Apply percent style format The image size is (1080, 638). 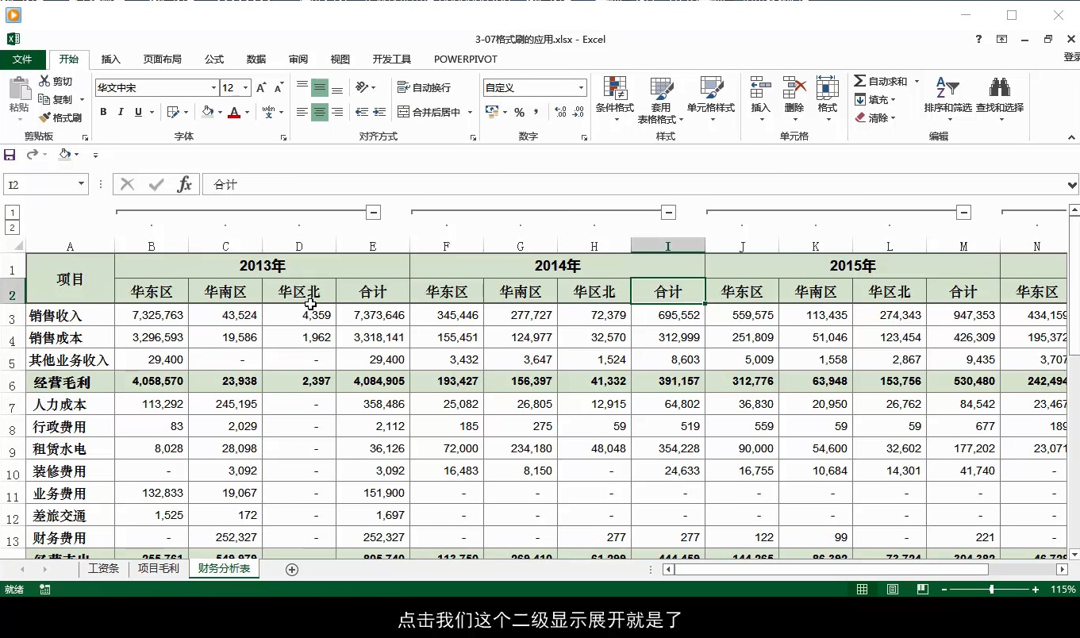coord(519,112)
